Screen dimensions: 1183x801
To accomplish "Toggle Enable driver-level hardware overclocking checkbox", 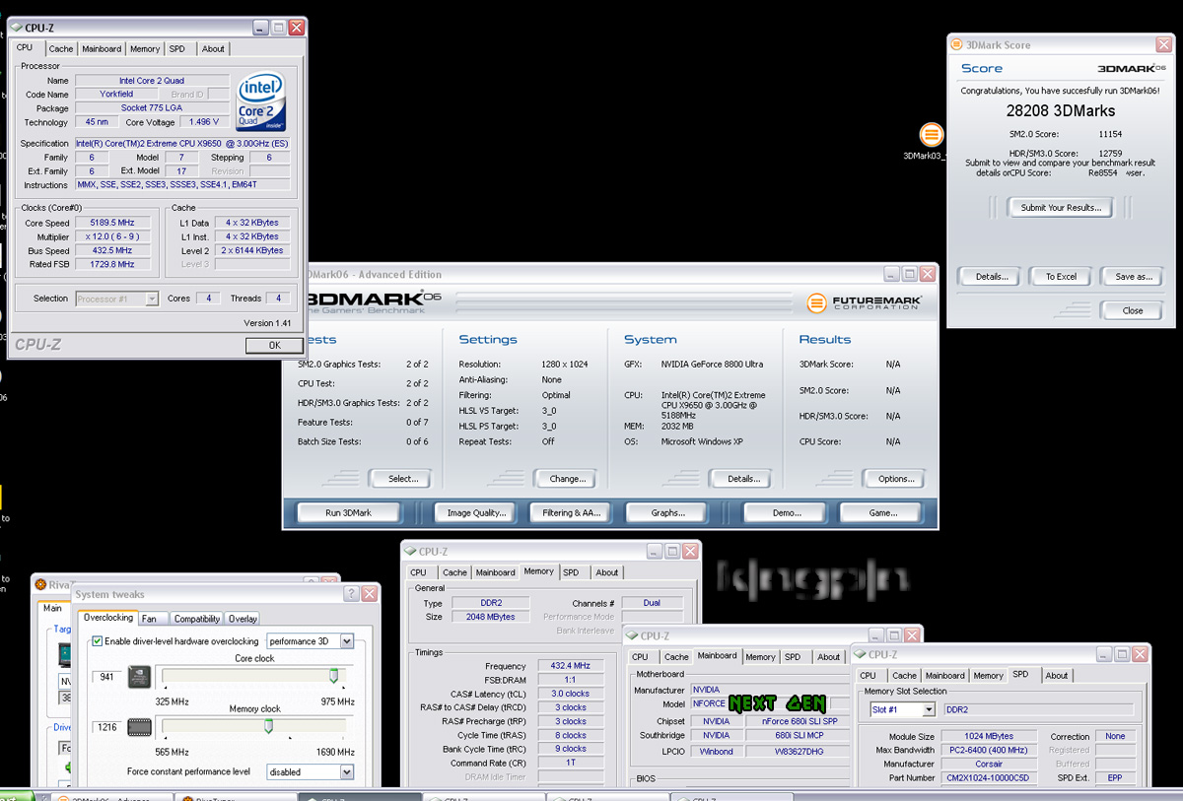I will click(x=97, y=641).
